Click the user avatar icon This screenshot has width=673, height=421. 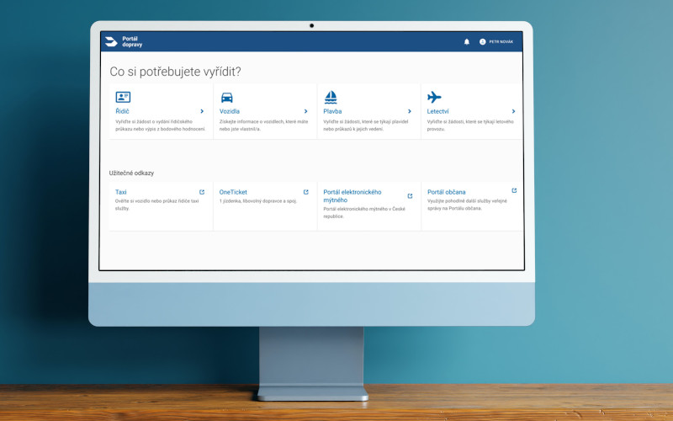[x=483, y=41]
